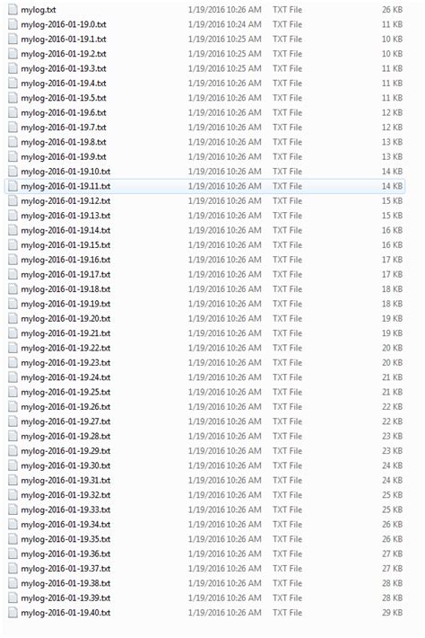Click the 12 KB size of mylog-2016-01-19.6.txt
This screenshot has width=425, height=638.
click(392, 112)
